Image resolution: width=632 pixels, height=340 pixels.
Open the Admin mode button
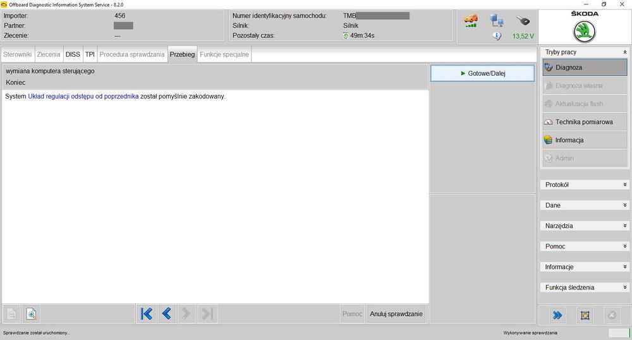[x=585, y=158]
